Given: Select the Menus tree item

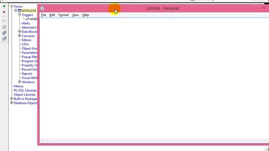Looking at the screenshot, I should pos(18,86).
